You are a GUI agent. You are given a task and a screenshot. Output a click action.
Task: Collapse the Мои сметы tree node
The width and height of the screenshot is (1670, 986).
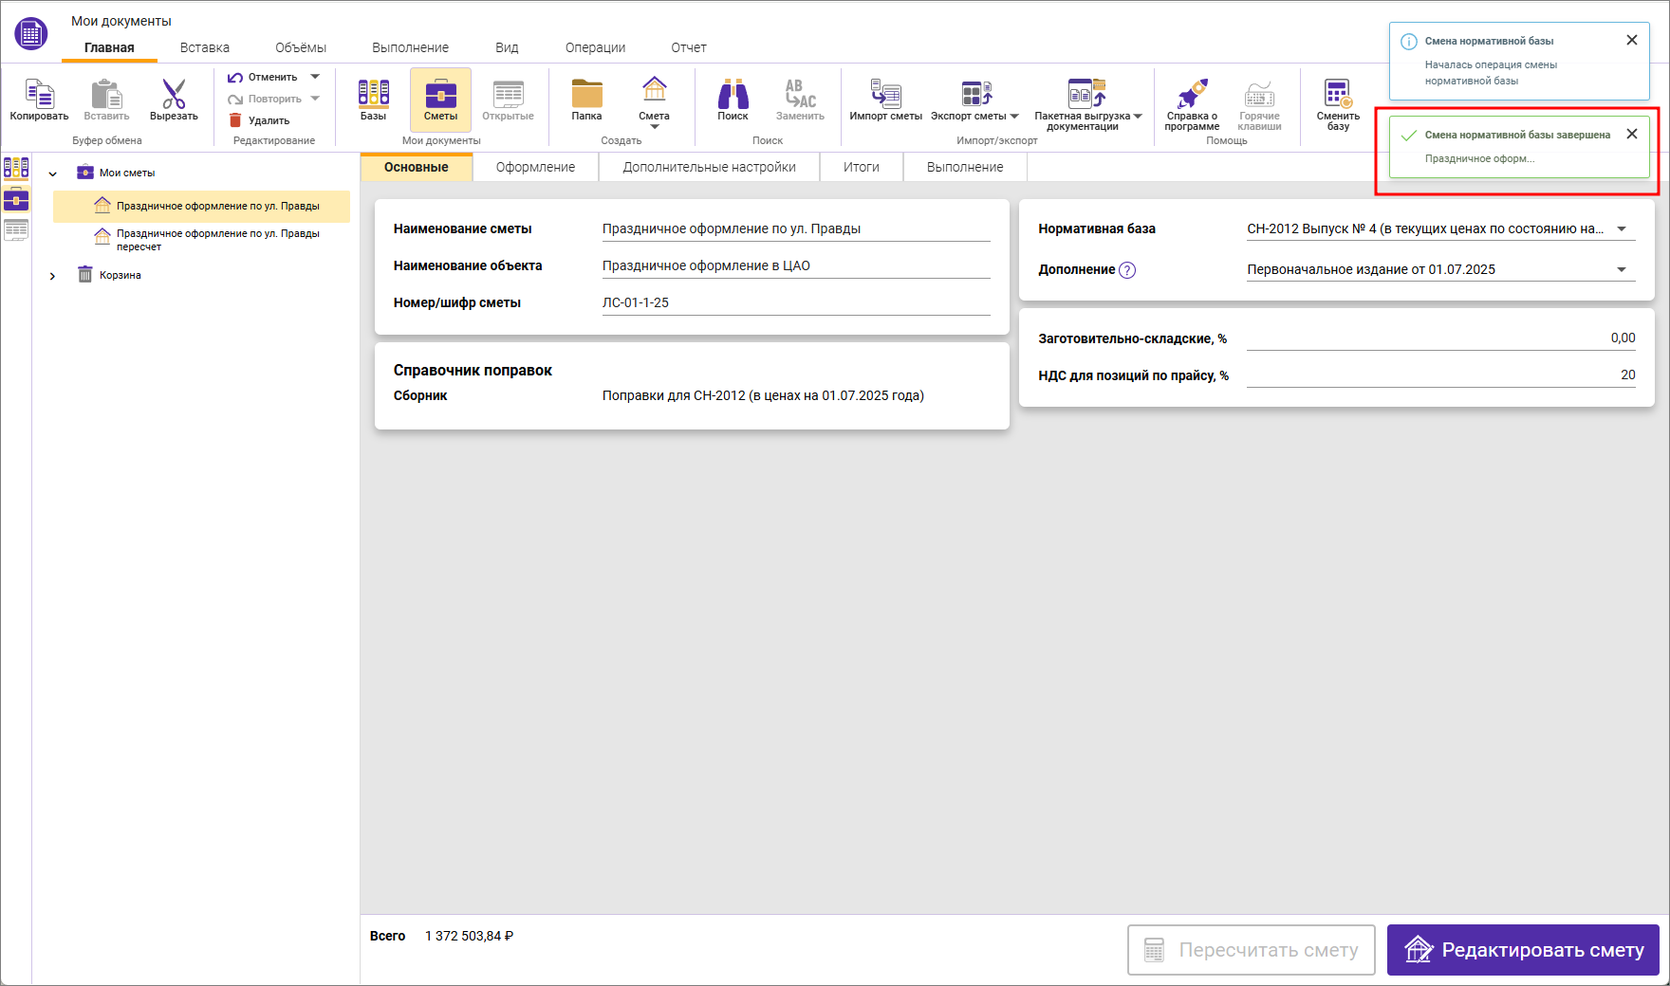(x=53, y=173)
